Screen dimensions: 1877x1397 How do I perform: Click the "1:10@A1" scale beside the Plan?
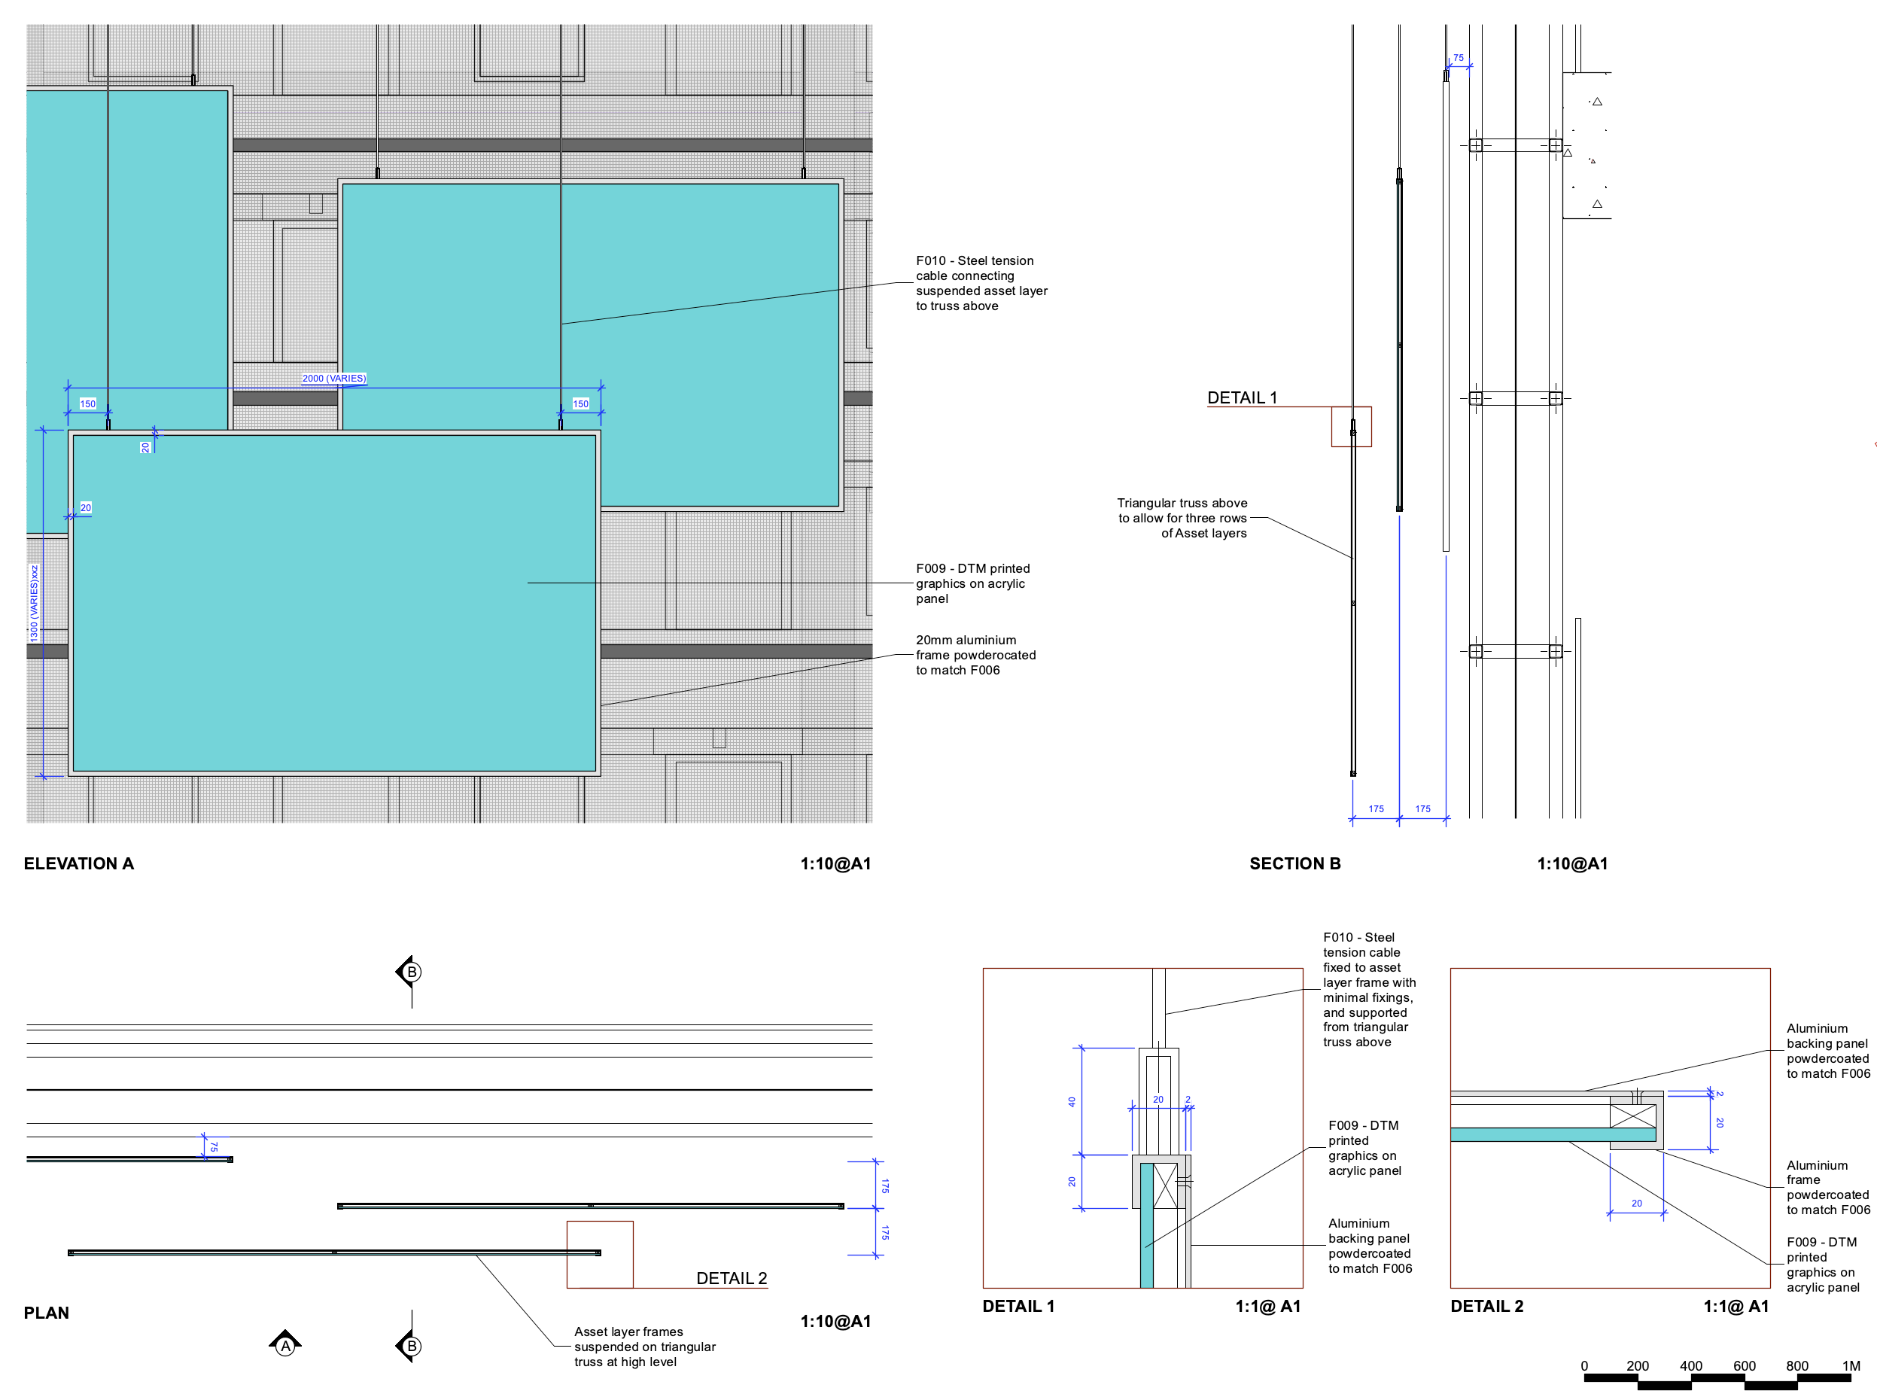tap(835, 1321)
